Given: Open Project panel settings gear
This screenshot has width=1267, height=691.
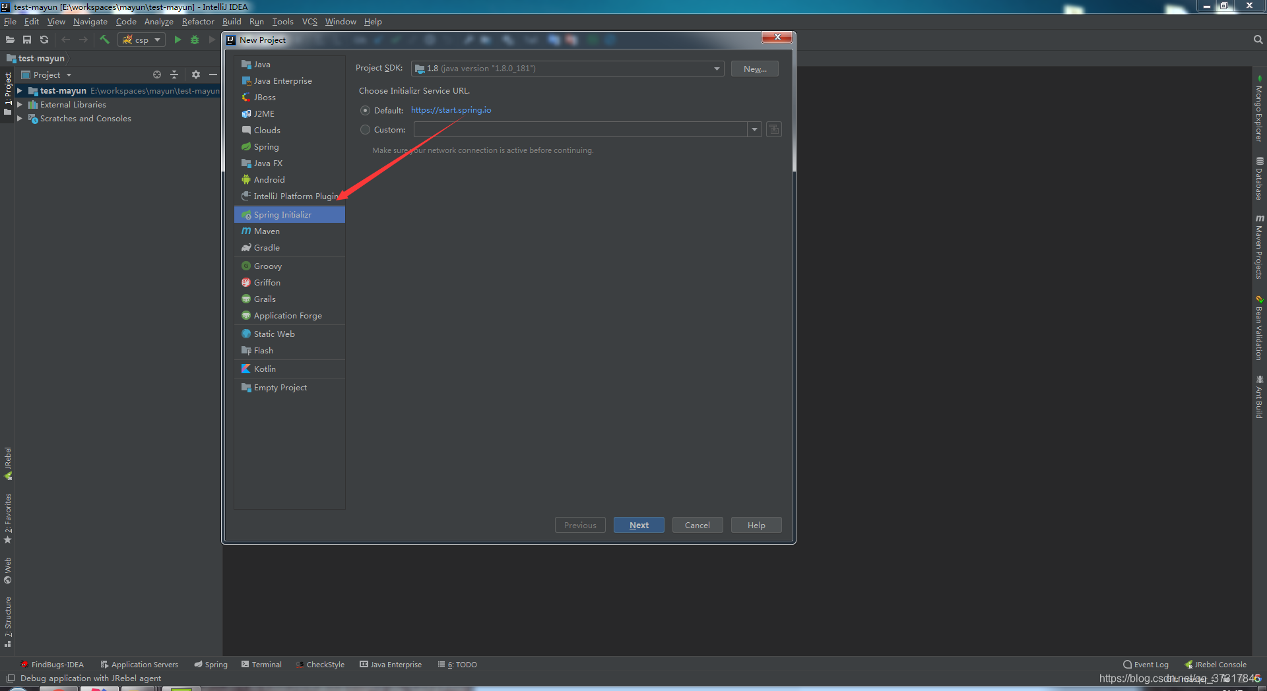Looking at the screenshot, I should tap(196, 75).
